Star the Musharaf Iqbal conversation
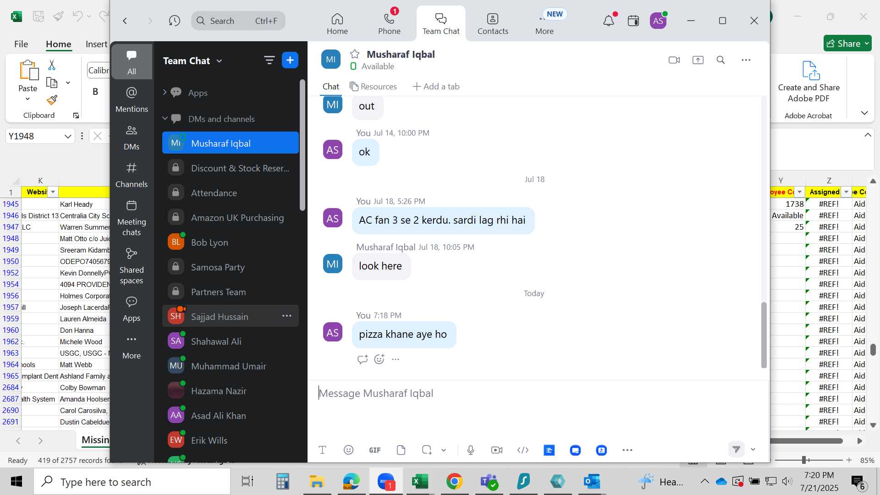 click(355, 54)
